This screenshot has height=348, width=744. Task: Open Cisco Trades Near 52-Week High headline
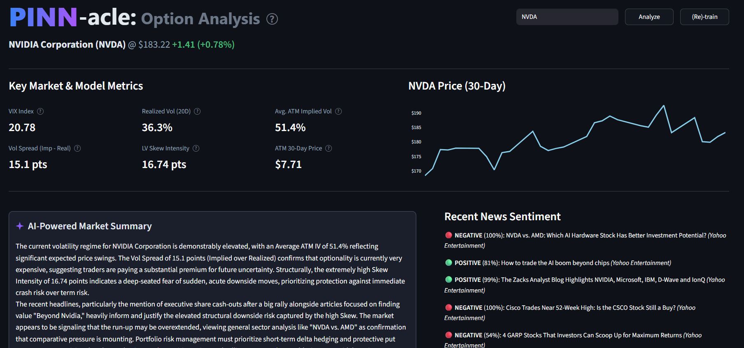coord(570,313)
